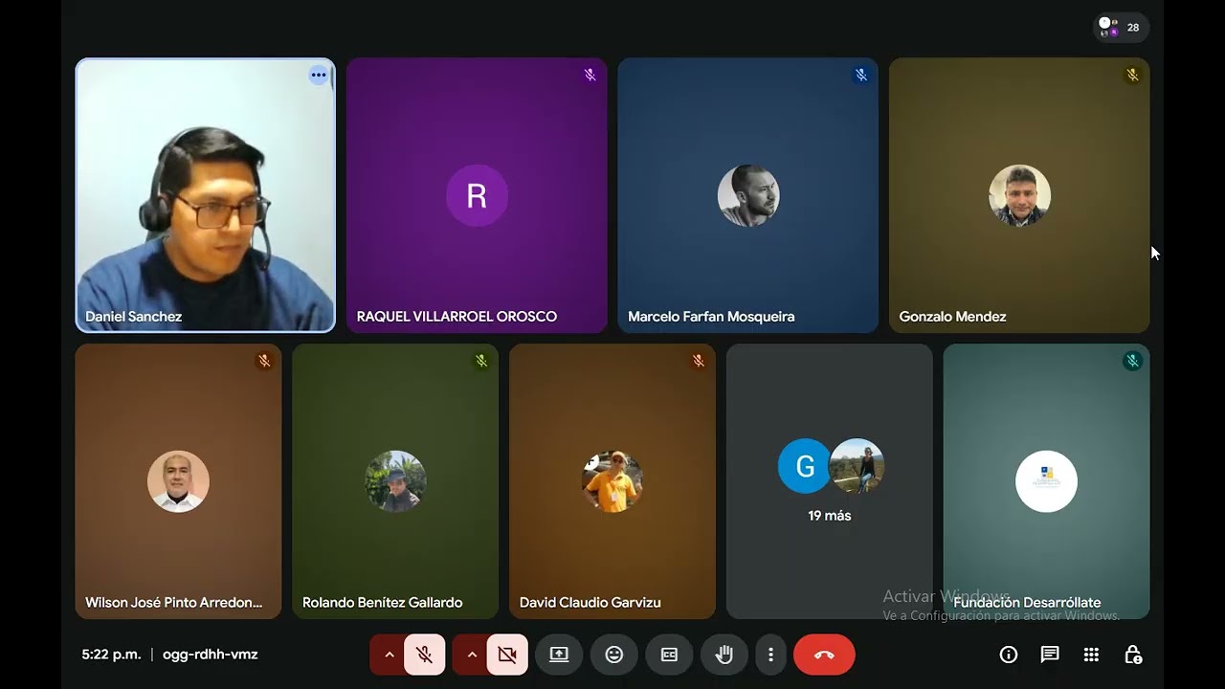Screen dimensions: 1225x689
Task: Select Wilson José Pinto profile photo
Action: tap(178, 481)
